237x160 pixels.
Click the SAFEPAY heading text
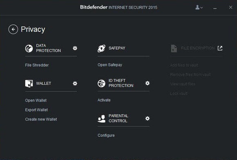click(x=117, y=48)
